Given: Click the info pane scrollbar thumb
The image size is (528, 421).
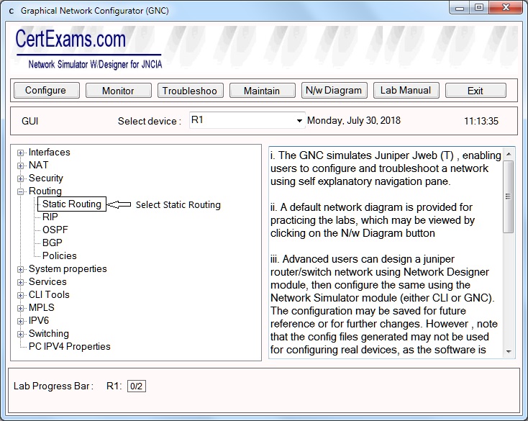Looking at the screenshot, I should coord(508,196).
